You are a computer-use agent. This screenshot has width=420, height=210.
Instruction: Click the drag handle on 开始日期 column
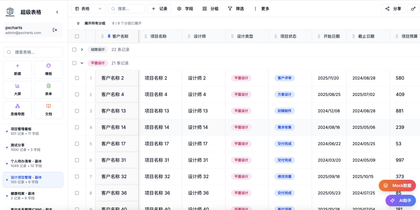tap(319, 36)
